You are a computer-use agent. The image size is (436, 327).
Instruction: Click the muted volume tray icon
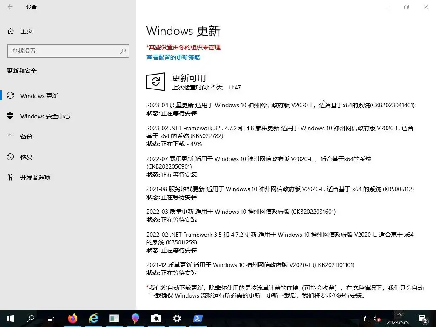point(377,318)
